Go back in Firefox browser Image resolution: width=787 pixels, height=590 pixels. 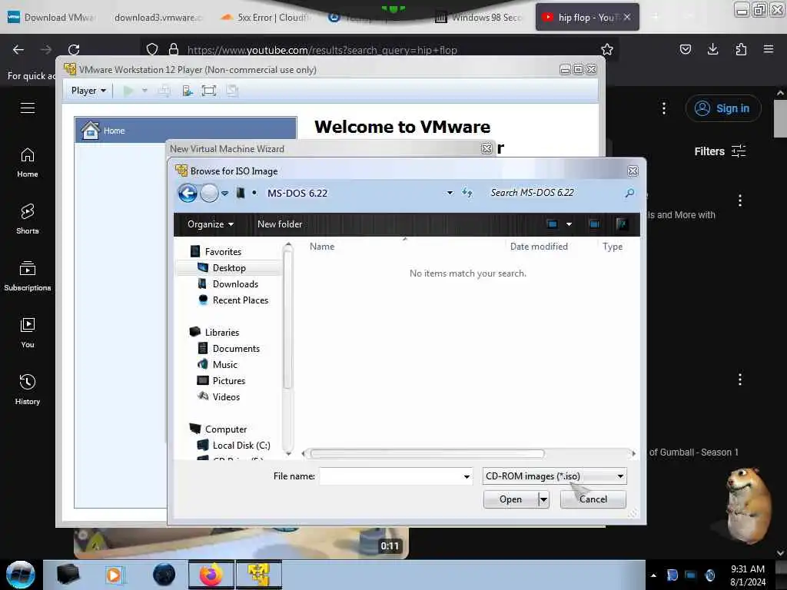[x=18, y=50]
